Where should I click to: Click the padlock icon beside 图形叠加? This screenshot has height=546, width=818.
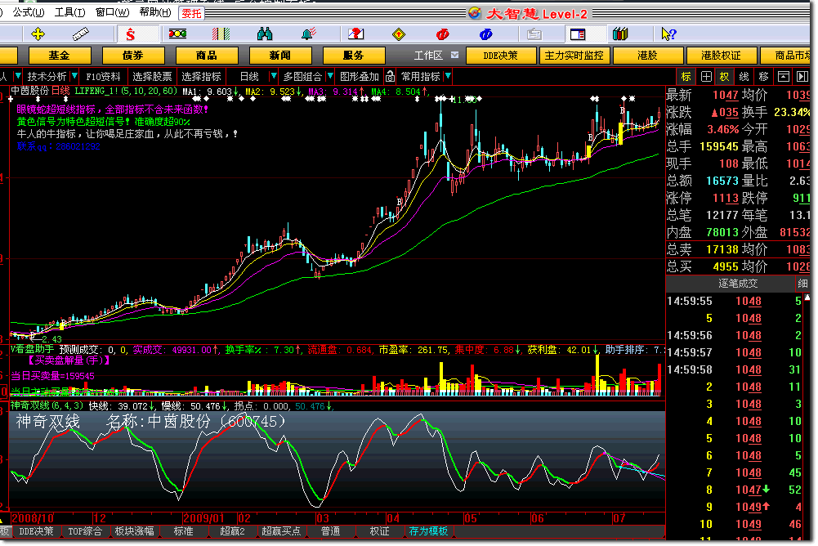(391, 77)
